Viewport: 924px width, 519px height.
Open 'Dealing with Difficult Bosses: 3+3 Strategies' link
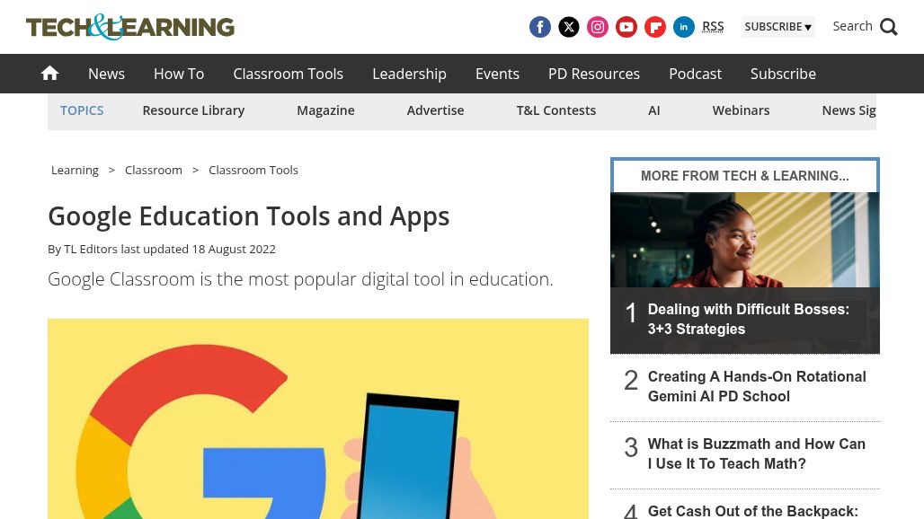point(749,319)
